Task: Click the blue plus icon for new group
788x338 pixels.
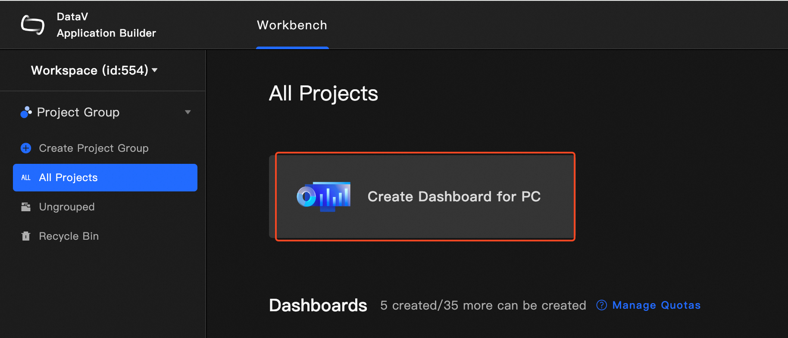Action: point(26,148)
